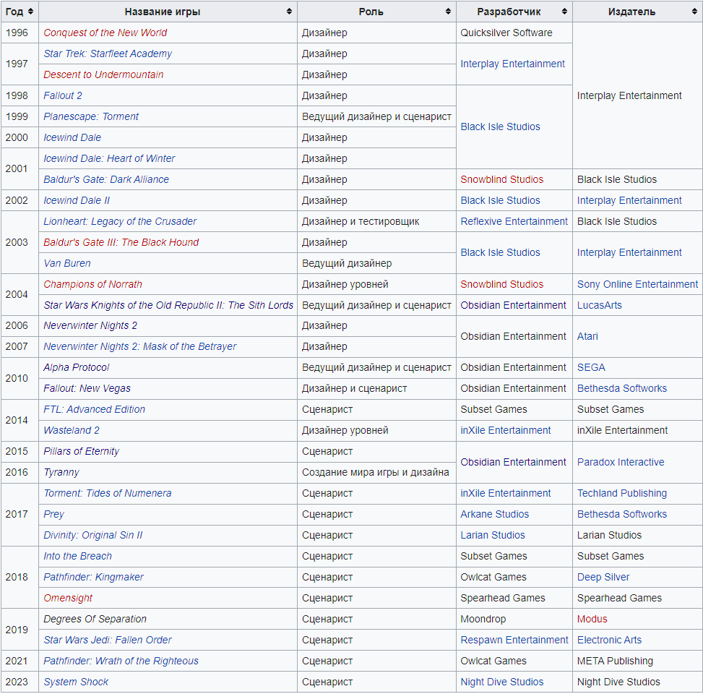Sort by Разработчик column arrows
703x694 pixels.
click(x=564, y=12)
